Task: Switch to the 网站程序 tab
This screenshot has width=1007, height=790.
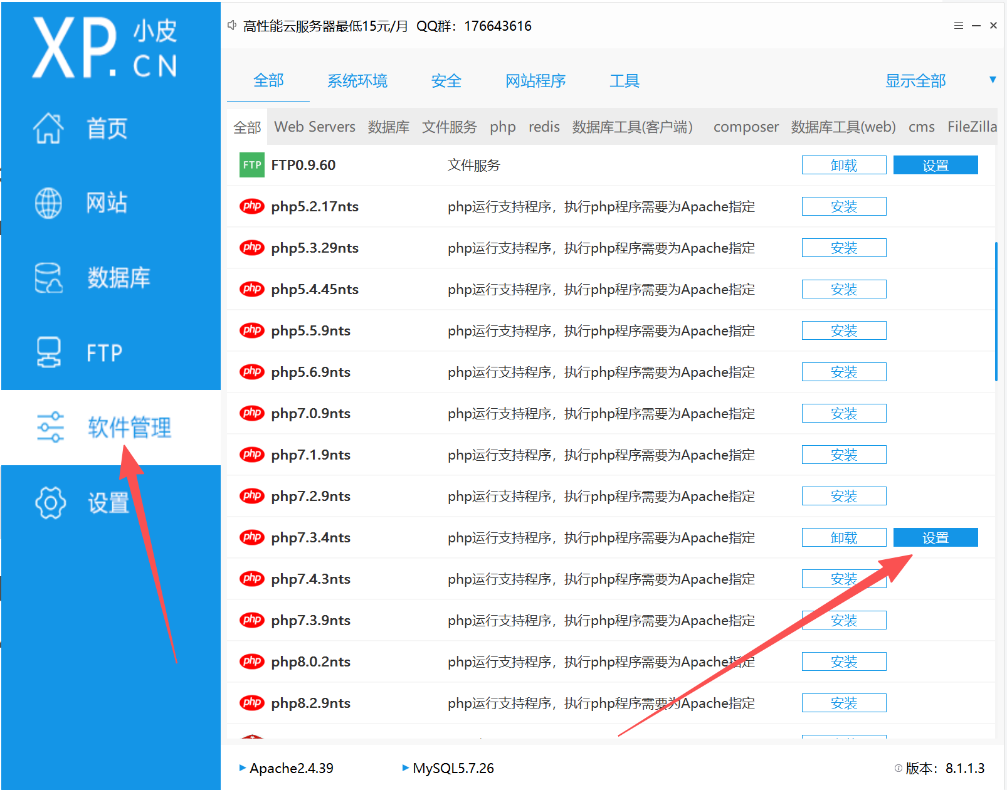Action: pos(535,81)
